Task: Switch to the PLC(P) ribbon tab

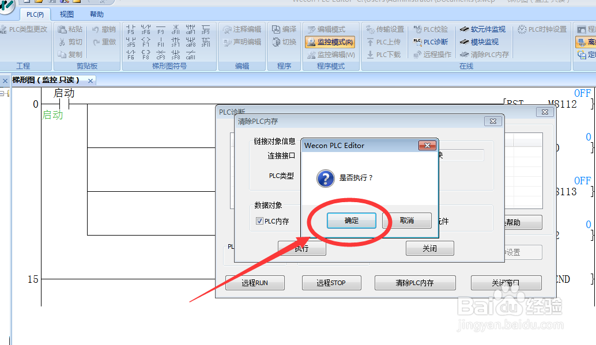Action: pyautogui.click(x=35, y=14)
